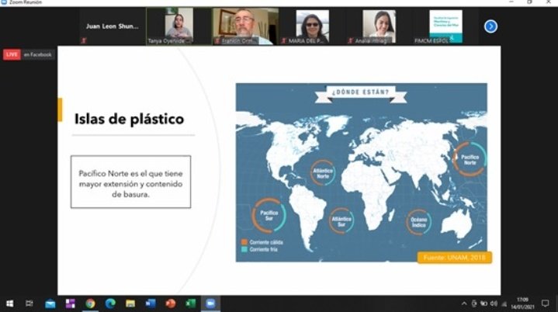The height and width of the screenshot is (312, 558).
Task: Open File Explorer from the taskbar
Action: pos(130,303)
